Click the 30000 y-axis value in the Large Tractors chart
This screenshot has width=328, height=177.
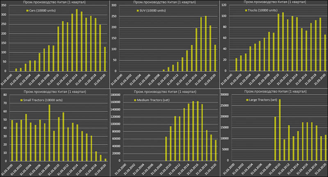[x=225, y=95]
